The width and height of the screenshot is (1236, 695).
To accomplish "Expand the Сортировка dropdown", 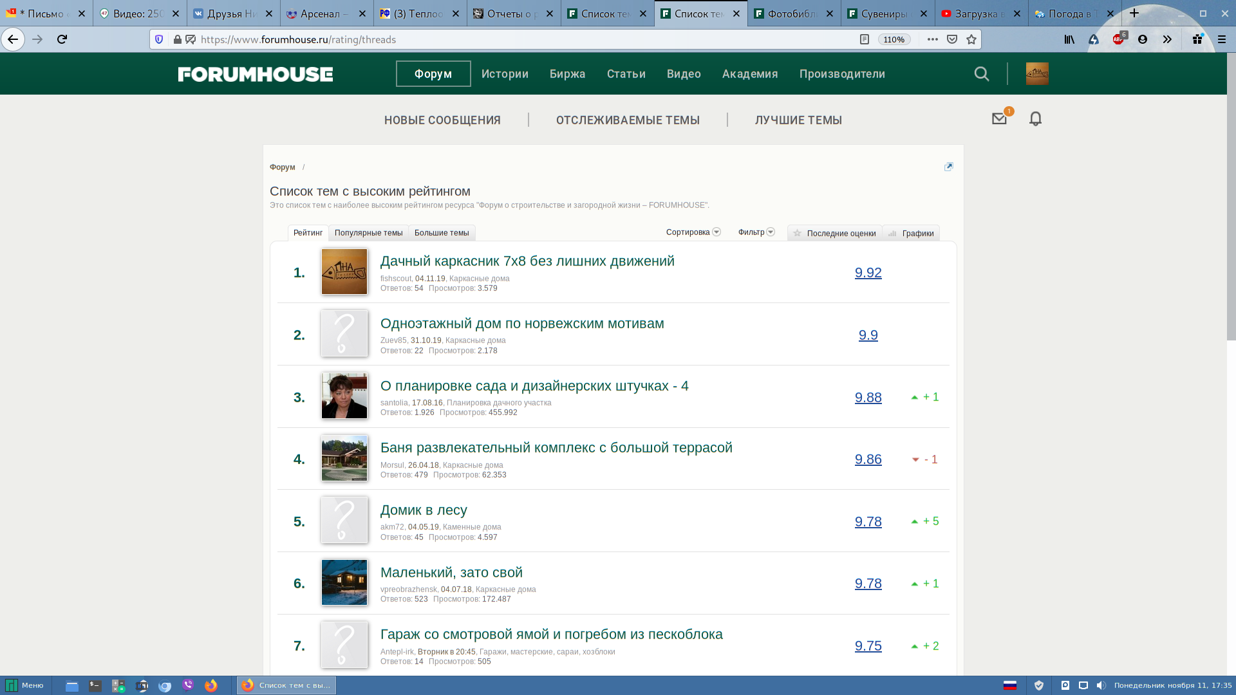I will pyautogui.click(x=693, y=232).
